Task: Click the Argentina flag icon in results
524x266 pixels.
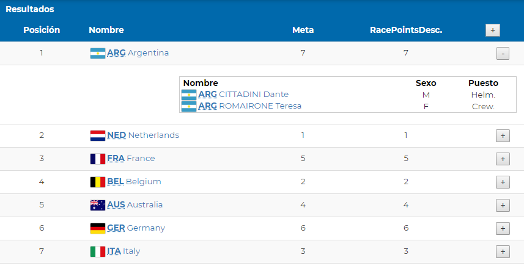Action: click(98, 53)
